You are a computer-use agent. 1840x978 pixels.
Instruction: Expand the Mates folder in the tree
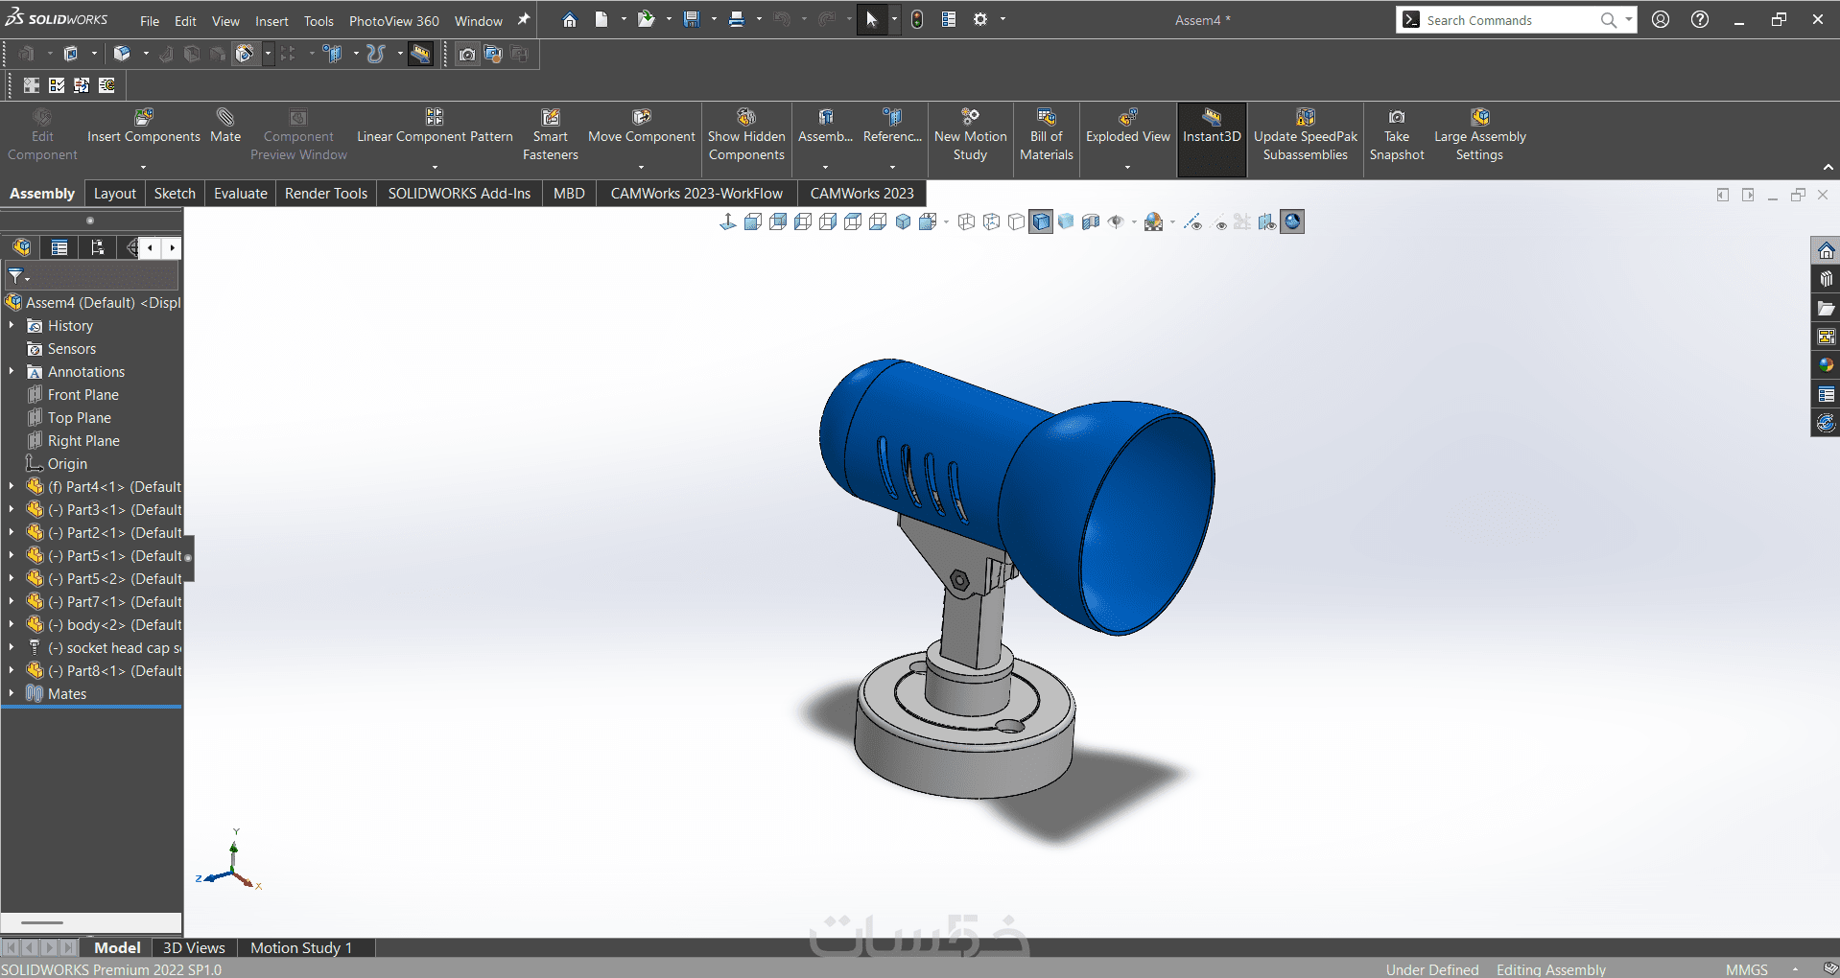point(12,693)
